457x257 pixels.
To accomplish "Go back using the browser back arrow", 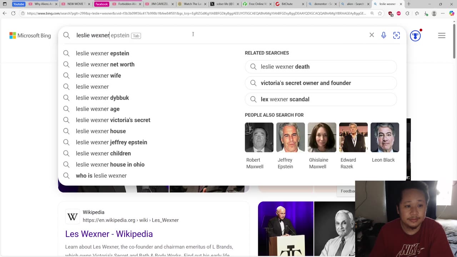I will tap(5, 13).
